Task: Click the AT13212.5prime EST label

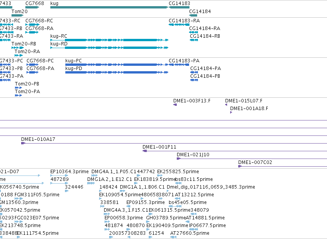Action: click(x=194, y=195)
